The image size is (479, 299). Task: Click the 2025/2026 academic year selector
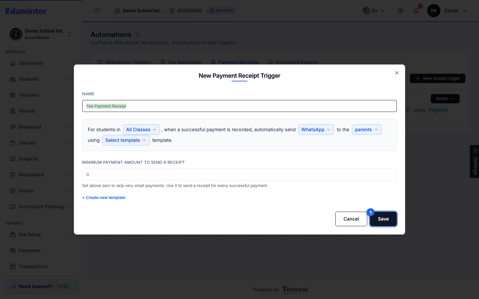point(186,11)
